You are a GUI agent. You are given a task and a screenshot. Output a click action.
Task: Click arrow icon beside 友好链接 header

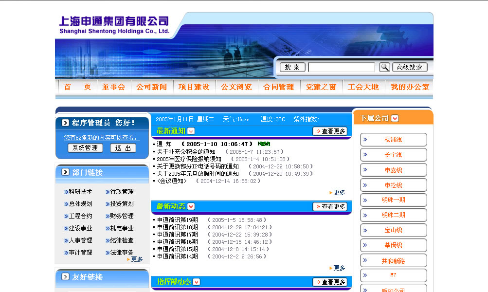[65, 276]
